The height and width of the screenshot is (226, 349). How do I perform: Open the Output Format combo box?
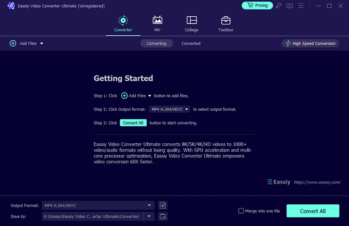[98, 206]
